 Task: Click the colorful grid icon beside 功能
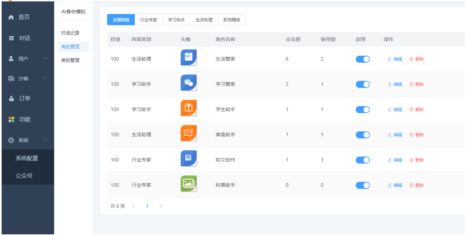click(x=11, y=119)
